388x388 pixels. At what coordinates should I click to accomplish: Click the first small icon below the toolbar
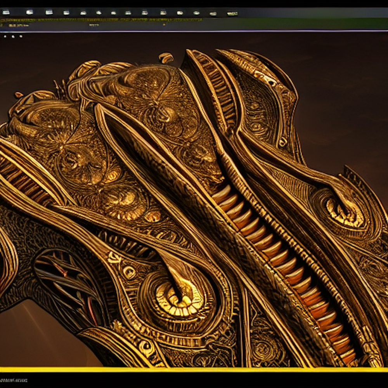[5, 36]
